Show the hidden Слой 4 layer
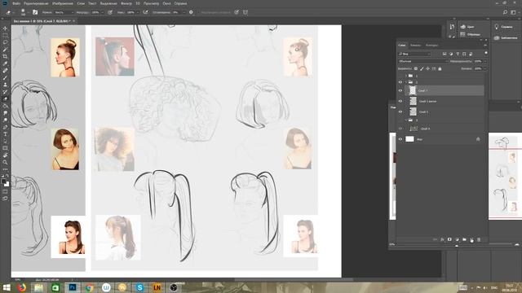The height and width of the screenshot is (293, 522). coord(400,129)
